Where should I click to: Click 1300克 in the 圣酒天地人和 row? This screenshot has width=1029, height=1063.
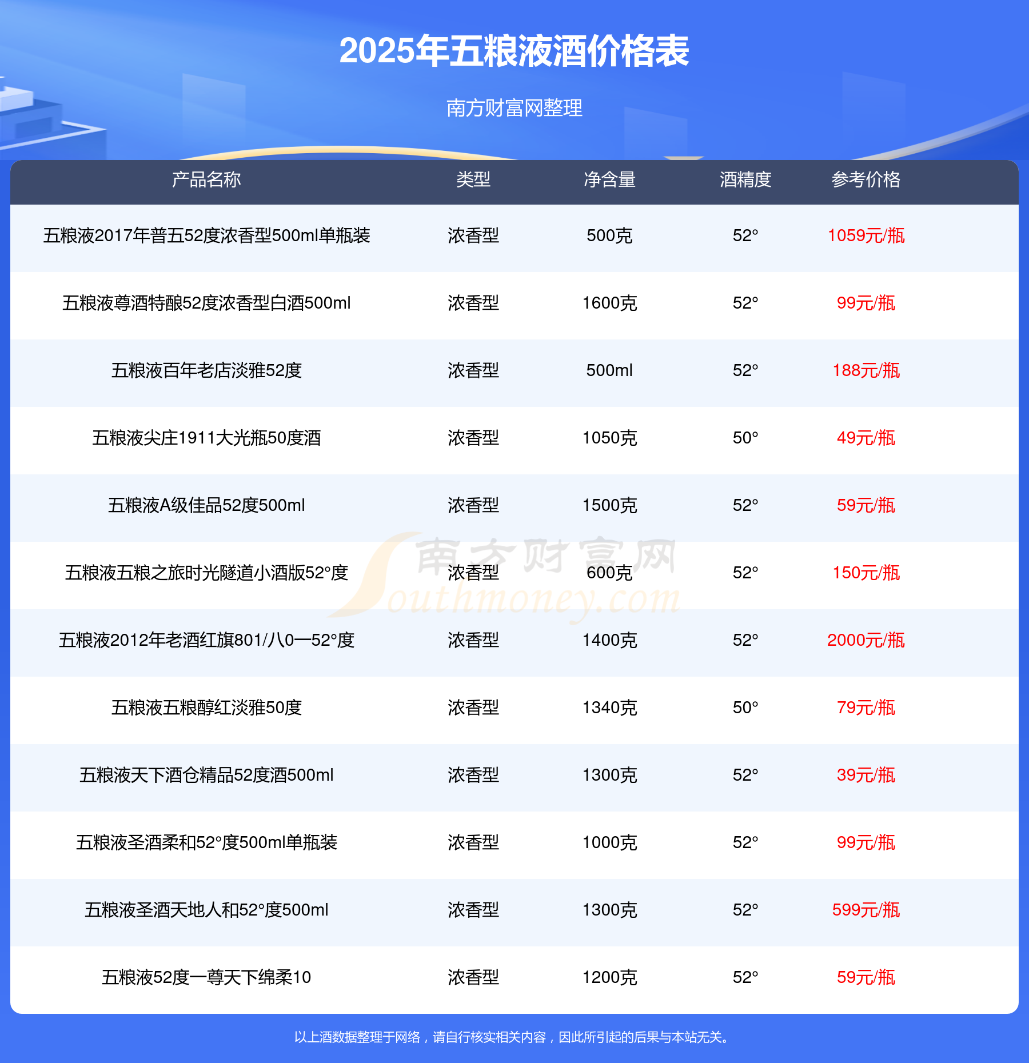(609, 910)
